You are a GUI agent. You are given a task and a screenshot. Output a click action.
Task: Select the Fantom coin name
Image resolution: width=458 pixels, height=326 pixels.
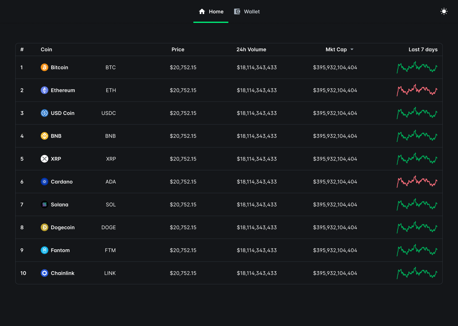click(x=60, y=250)
